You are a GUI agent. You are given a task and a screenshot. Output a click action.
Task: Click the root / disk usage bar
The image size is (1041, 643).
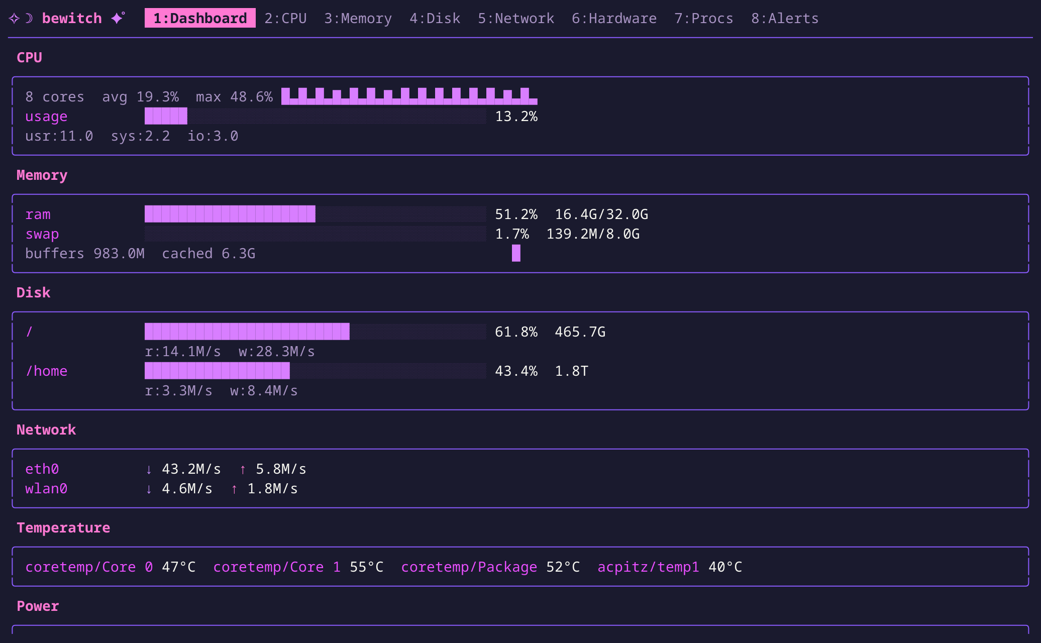[316, 332]
